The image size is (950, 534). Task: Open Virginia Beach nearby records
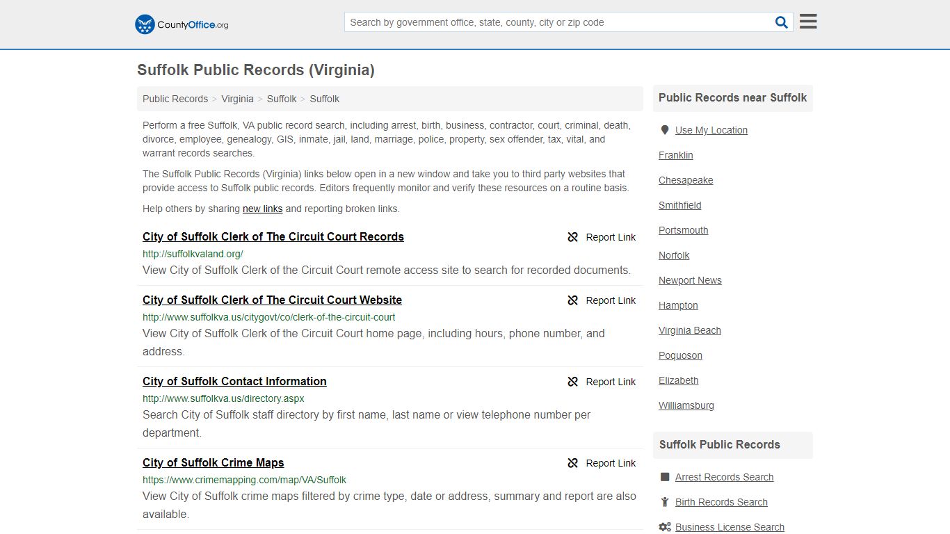pyautogui.click(x=689, y=330)
